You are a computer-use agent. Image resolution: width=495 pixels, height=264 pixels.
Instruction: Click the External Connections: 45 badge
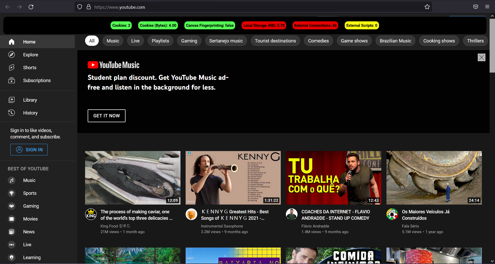(316, 25)
